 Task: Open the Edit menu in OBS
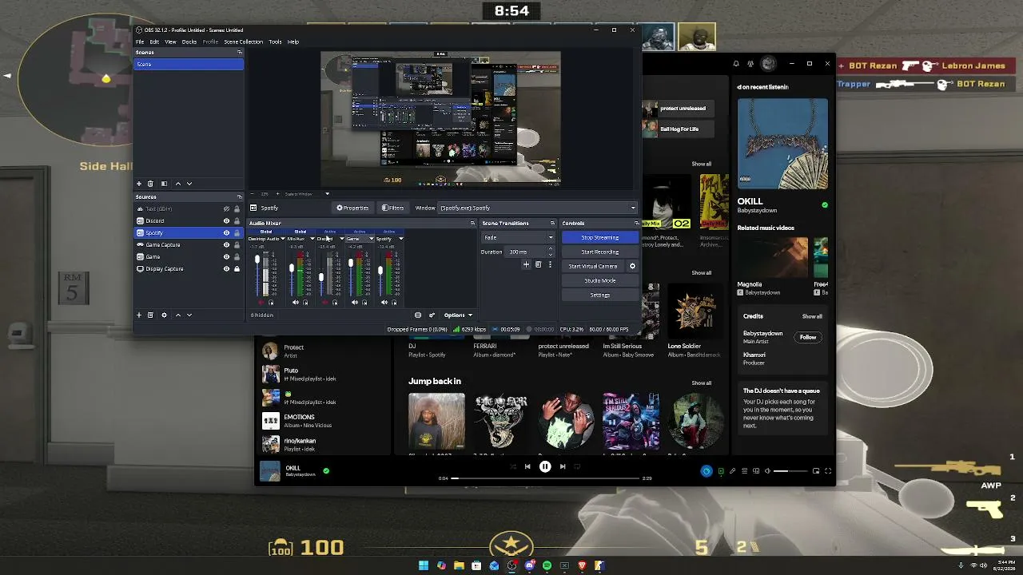(x=154, y=42)
